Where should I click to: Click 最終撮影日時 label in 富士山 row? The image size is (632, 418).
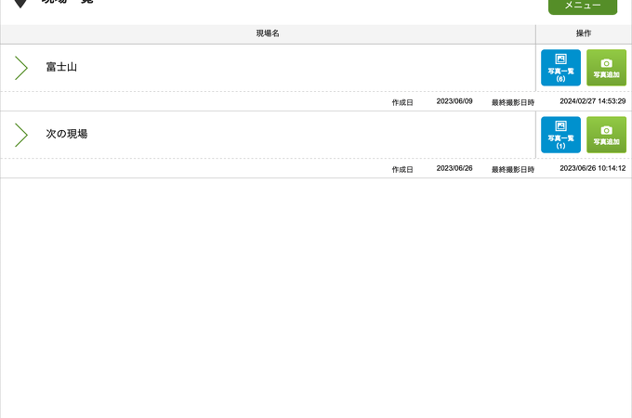[x=513, y=102]
